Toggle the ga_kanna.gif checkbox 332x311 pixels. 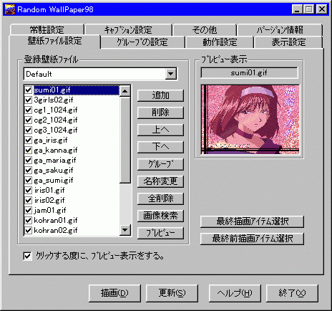28,150
